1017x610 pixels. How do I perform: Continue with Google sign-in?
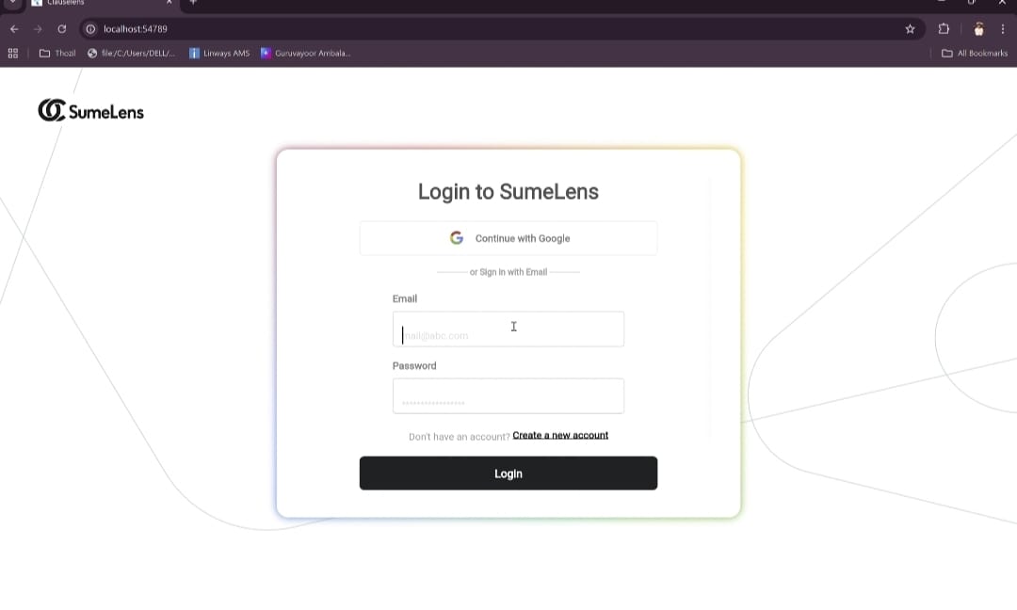(x=508, y=238)
